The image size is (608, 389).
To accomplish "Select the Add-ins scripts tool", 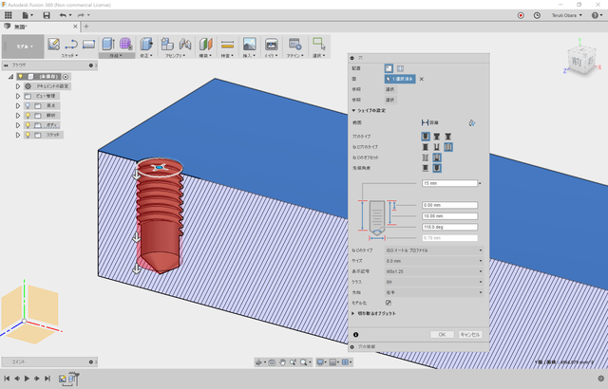I will click(x=294, y=44).
